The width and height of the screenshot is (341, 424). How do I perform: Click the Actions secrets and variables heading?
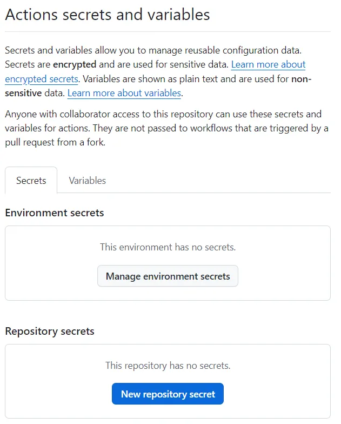coord(108,15)
